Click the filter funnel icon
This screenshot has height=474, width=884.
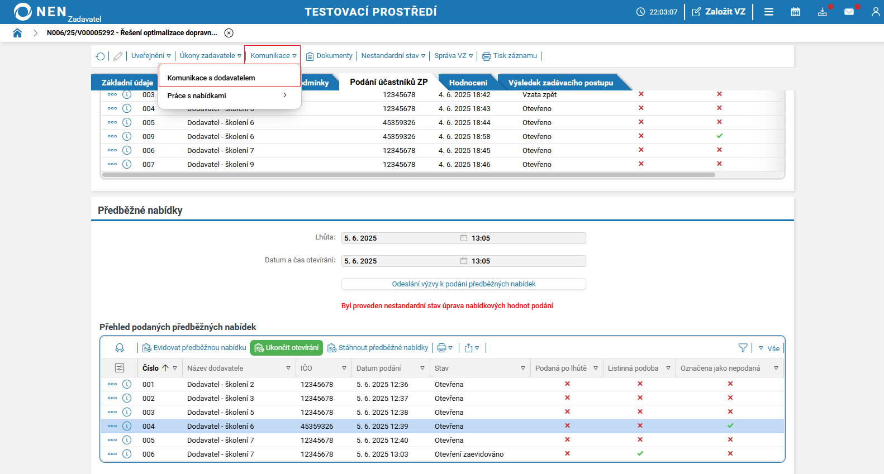tap(743, 348)
